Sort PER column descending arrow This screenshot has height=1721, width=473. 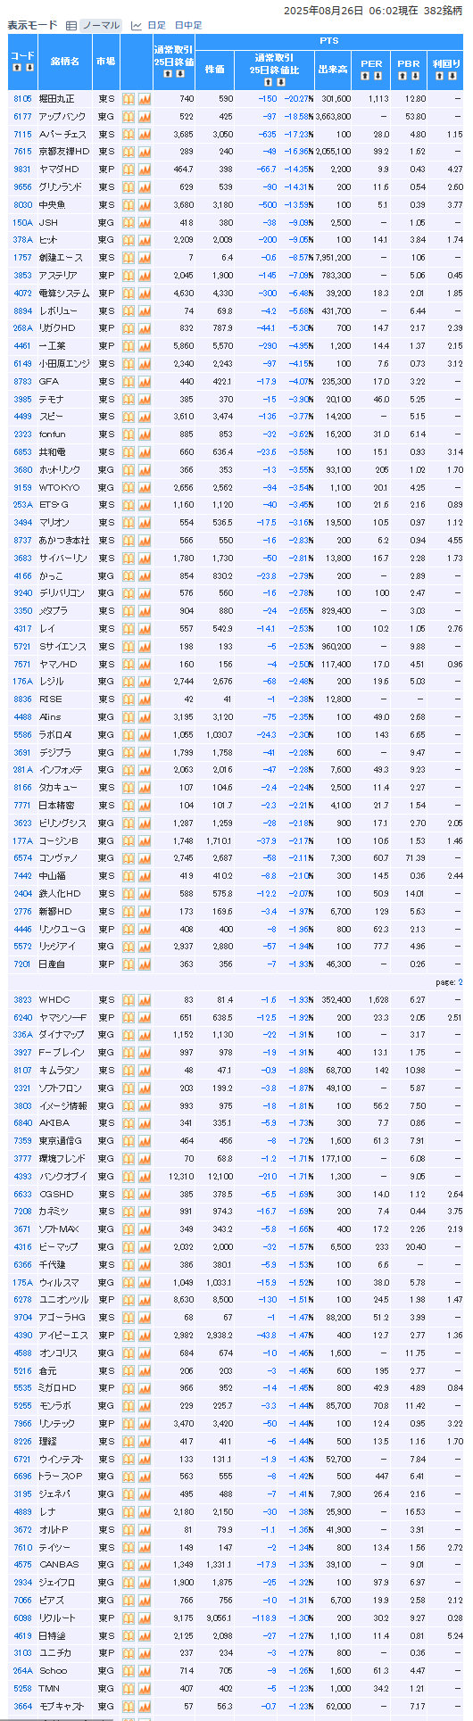coord(378,76)
